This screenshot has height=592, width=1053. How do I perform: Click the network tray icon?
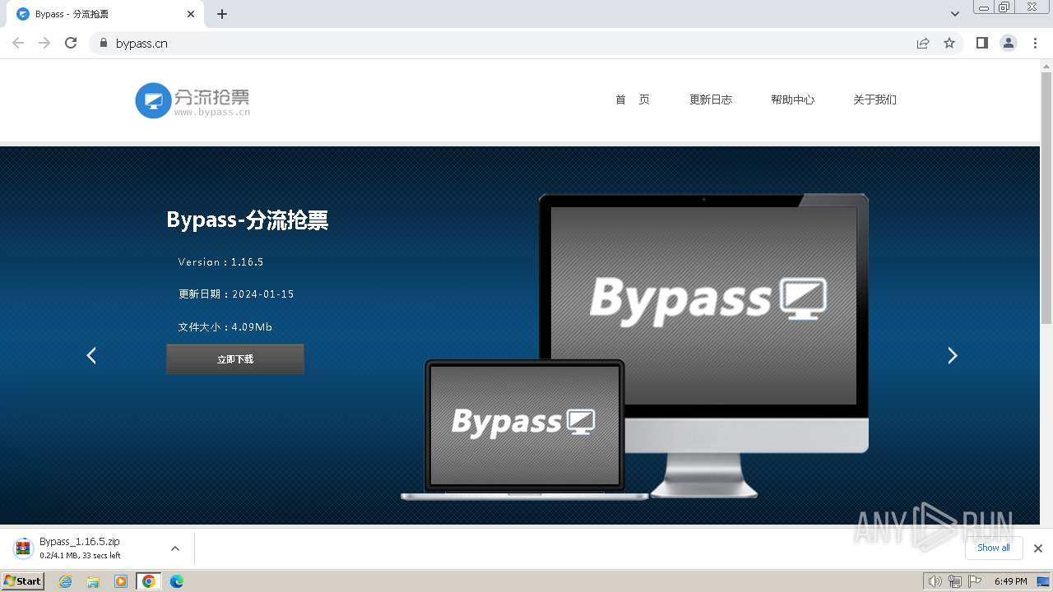point(954,581)
